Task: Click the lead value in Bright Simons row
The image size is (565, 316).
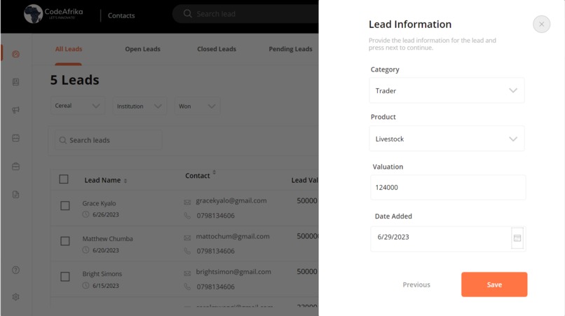Action: 307,272
